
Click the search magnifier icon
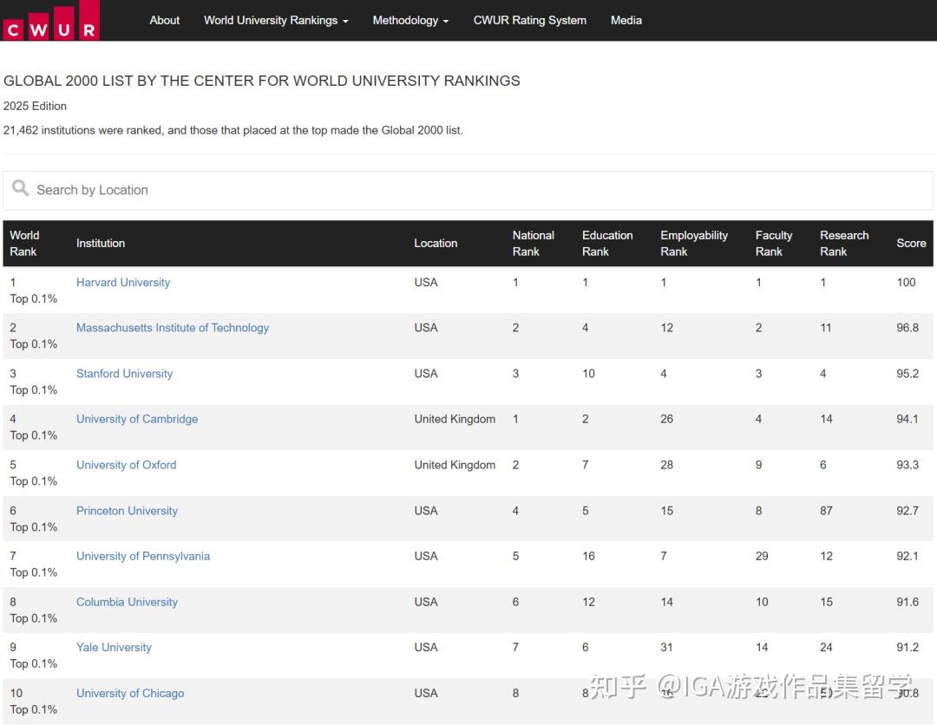point(21,189)
